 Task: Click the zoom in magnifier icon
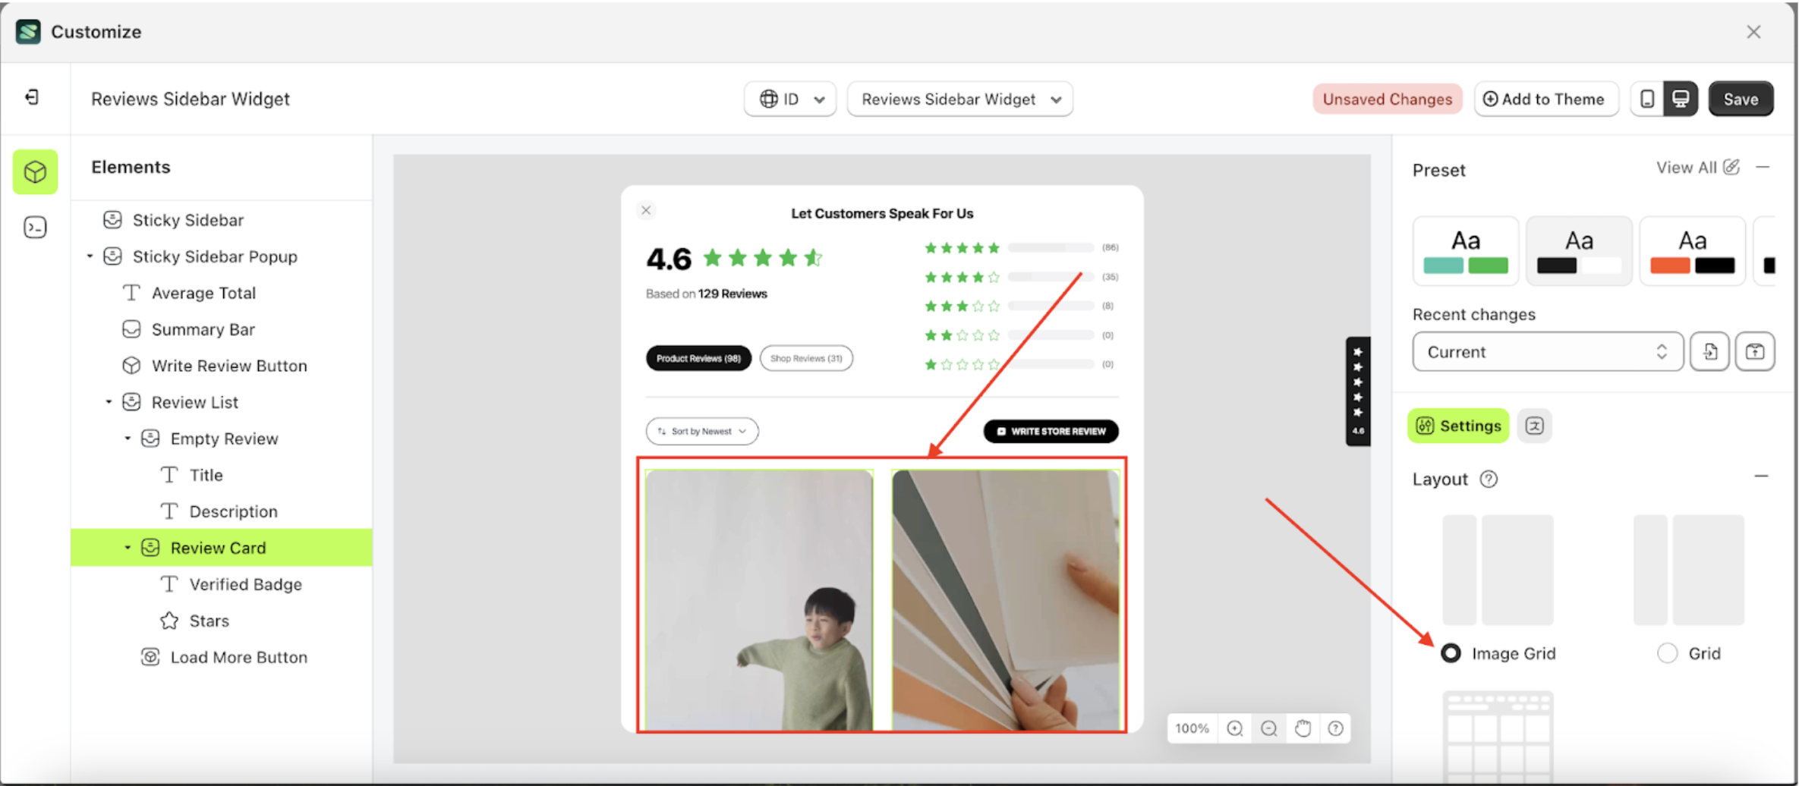point(1235,728)
